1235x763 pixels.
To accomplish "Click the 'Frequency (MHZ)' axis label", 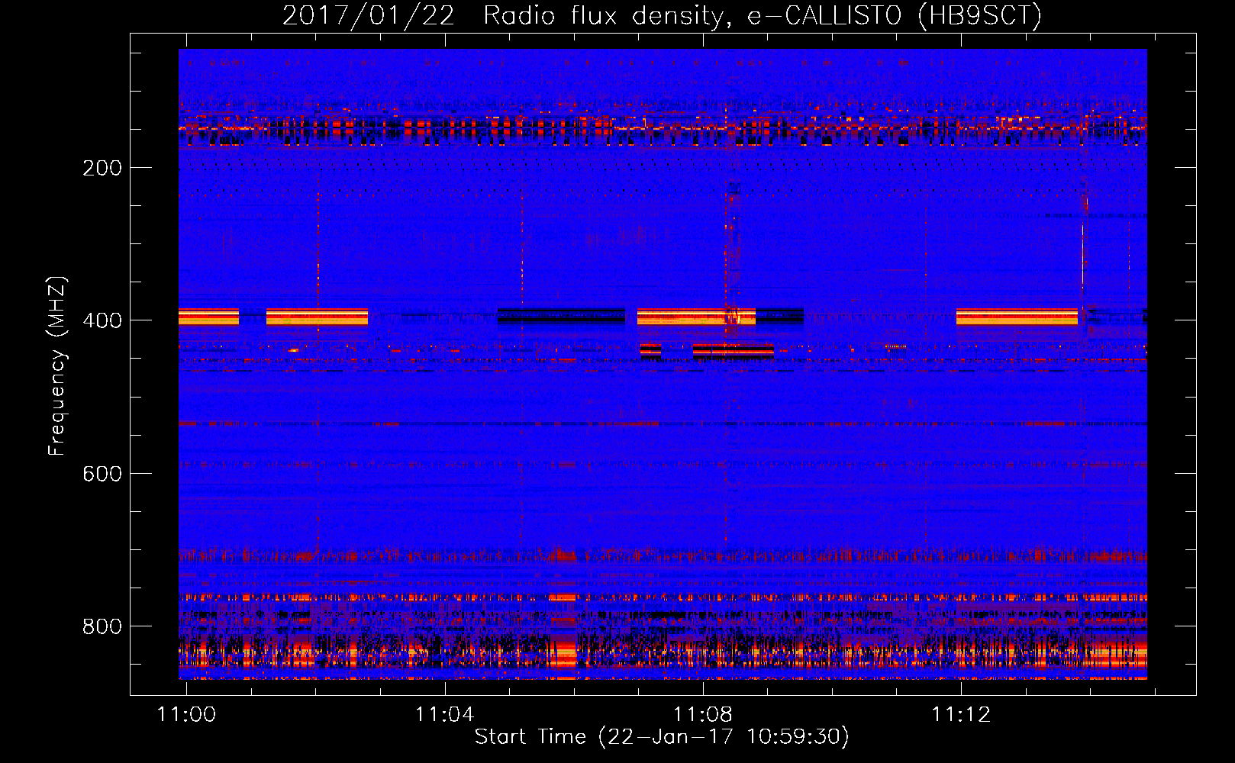I will point(57,366).
